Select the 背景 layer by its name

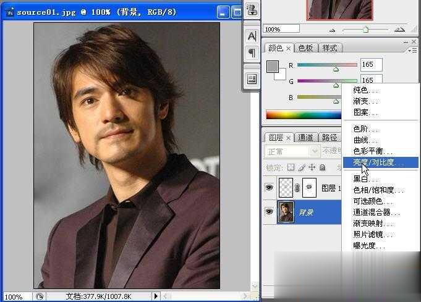click(x=306, y=212)
